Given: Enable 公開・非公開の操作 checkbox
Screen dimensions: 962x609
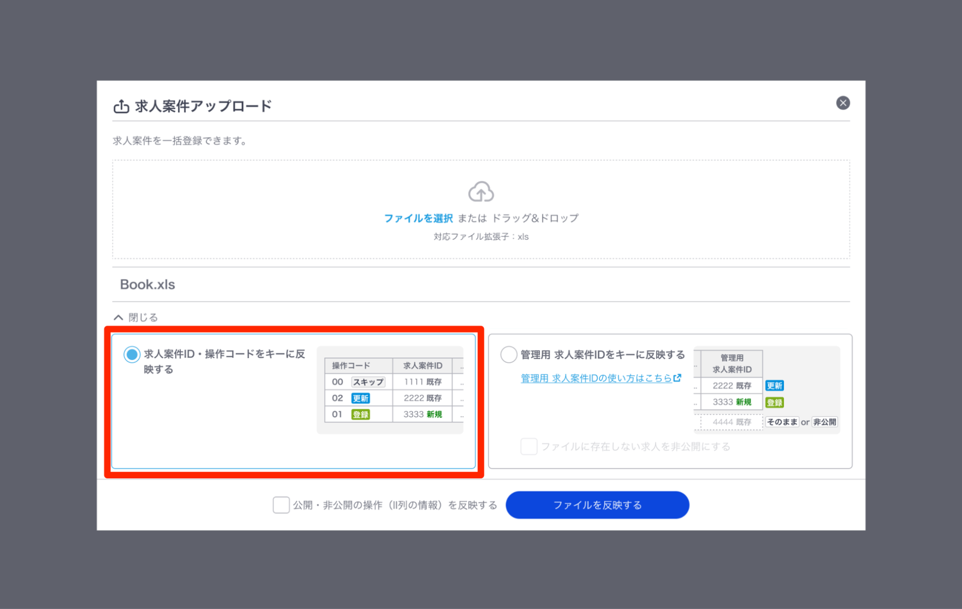Looking at the screenshot, I should tap(281, 505).
